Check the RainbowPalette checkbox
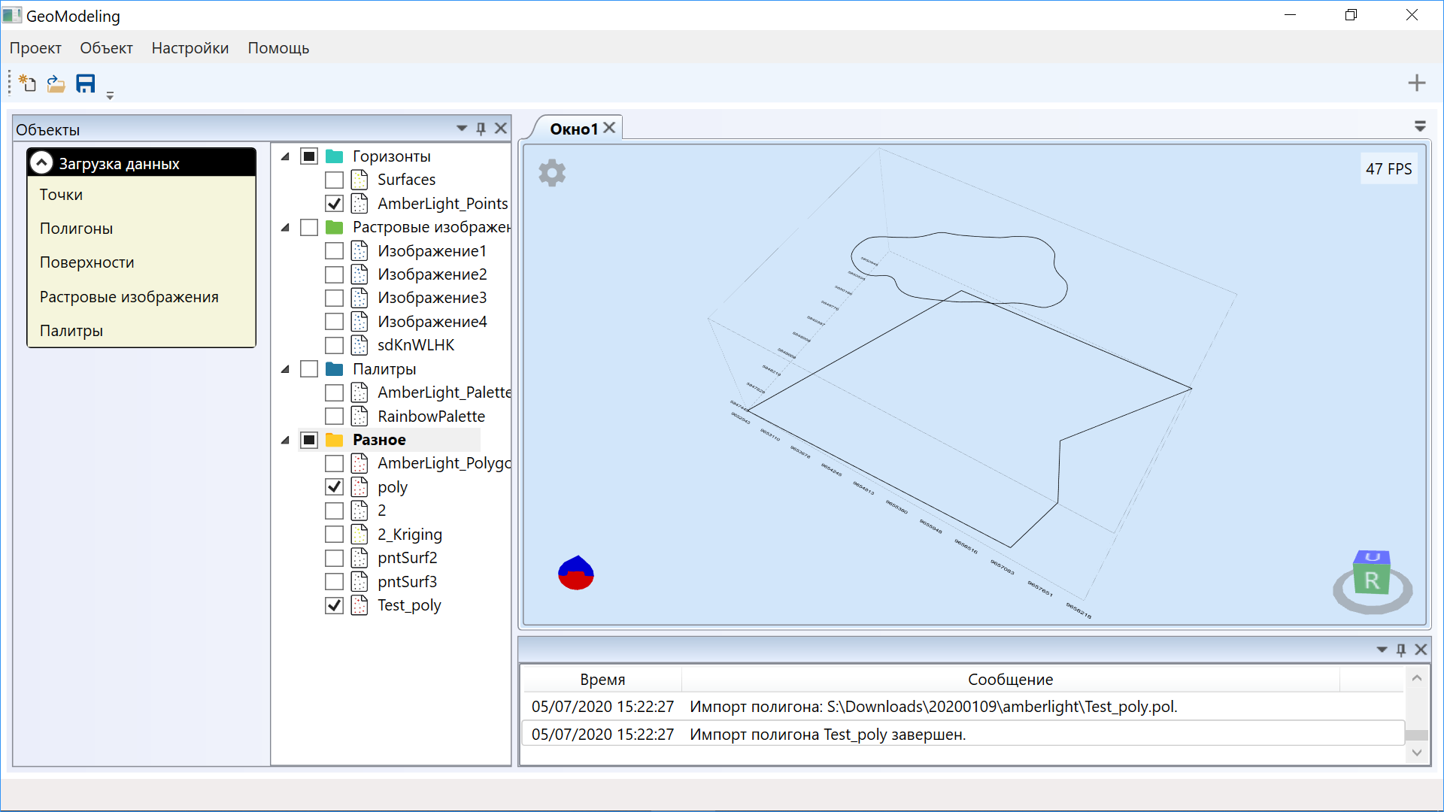 tap(335, 417)
